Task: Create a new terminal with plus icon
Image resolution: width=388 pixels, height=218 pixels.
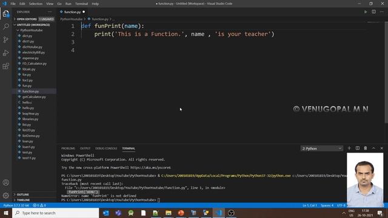Action: click(349, 148)
